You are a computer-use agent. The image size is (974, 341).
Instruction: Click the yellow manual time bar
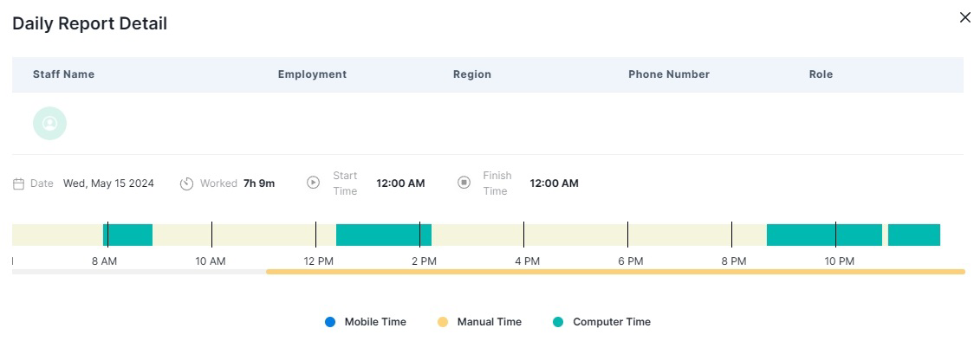click(x=615, y=272)
